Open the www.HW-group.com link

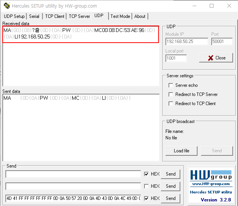coord(211,184)
